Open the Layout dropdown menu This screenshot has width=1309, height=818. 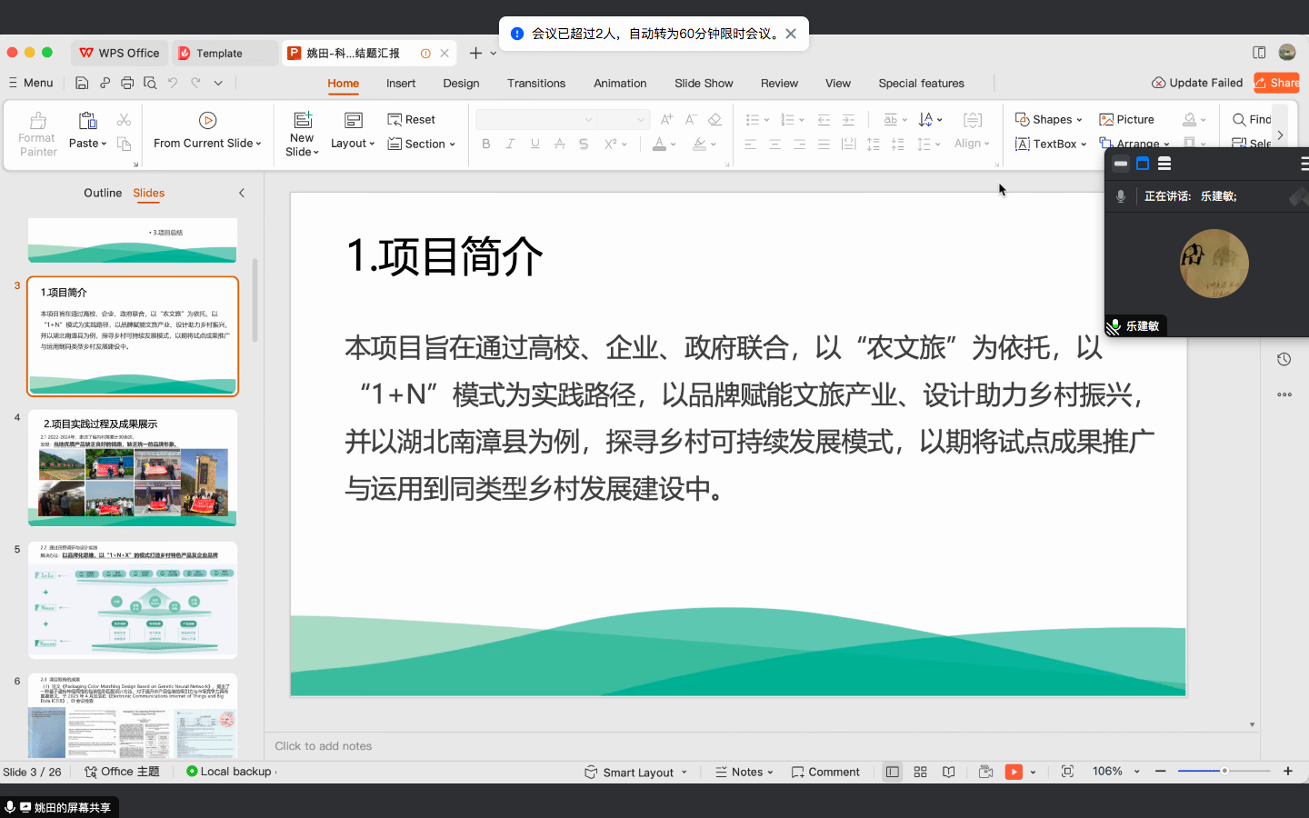[353, 143]
